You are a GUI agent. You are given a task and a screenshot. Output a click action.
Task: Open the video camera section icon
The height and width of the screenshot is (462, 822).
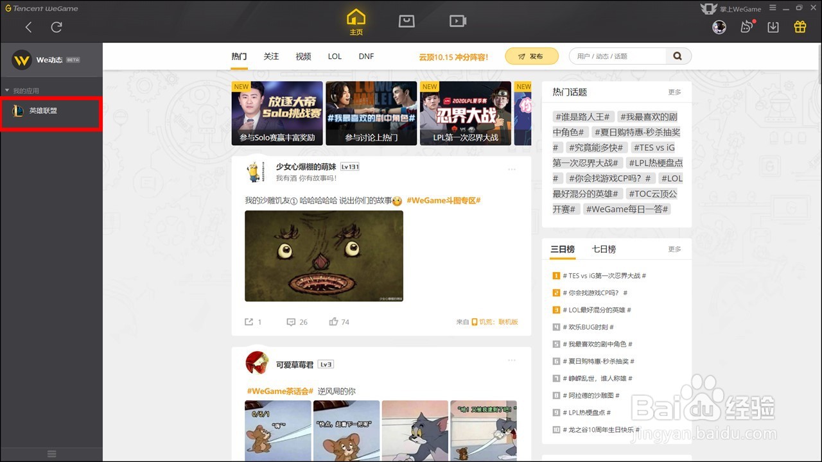click(457, 21)
